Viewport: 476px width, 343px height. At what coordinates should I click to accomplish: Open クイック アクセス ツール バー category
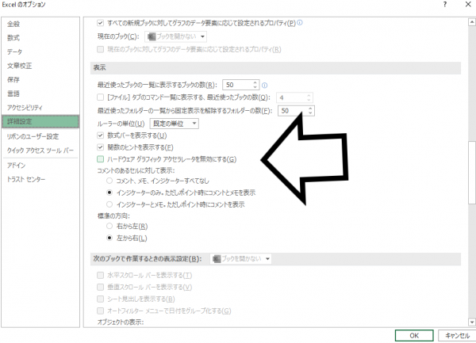pos(40,151)
